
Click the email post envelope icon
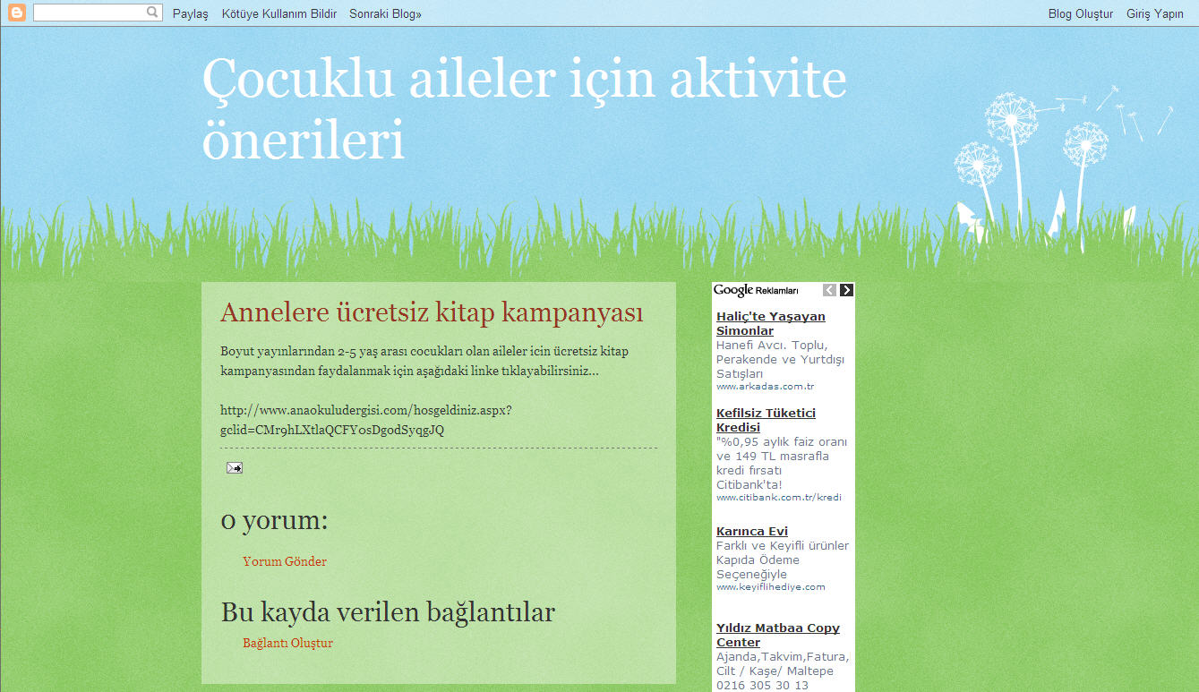234,467
